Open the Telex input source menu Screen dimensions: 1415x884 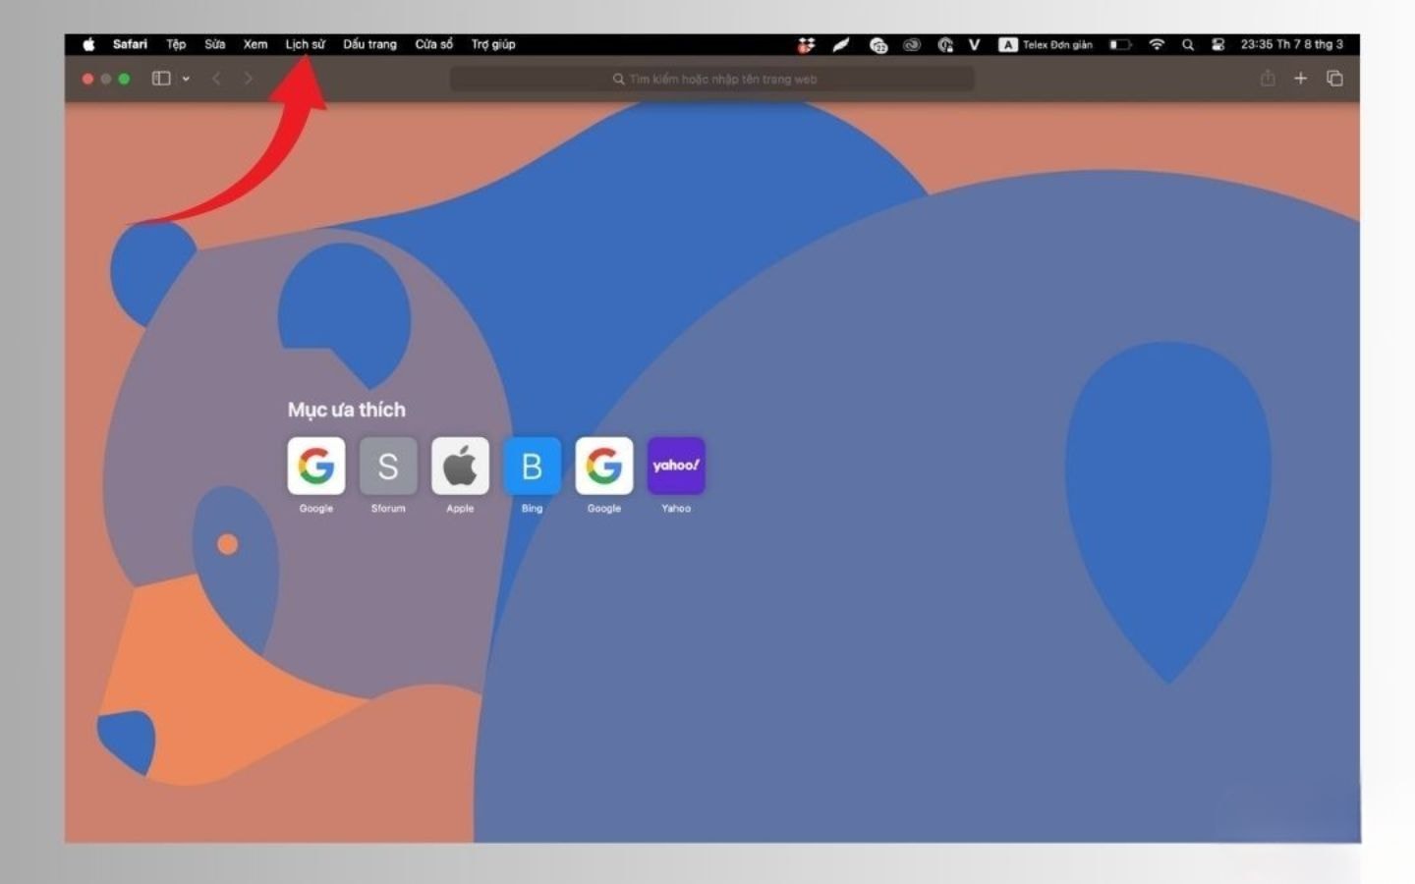point(1046,44)
